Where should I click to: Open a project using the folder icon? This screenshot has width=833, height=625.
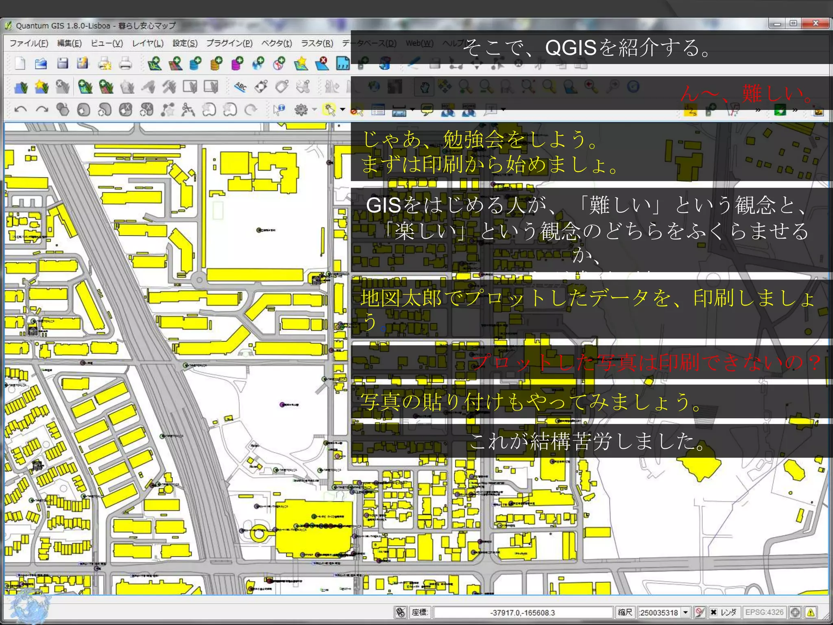[x=41, y=63]
